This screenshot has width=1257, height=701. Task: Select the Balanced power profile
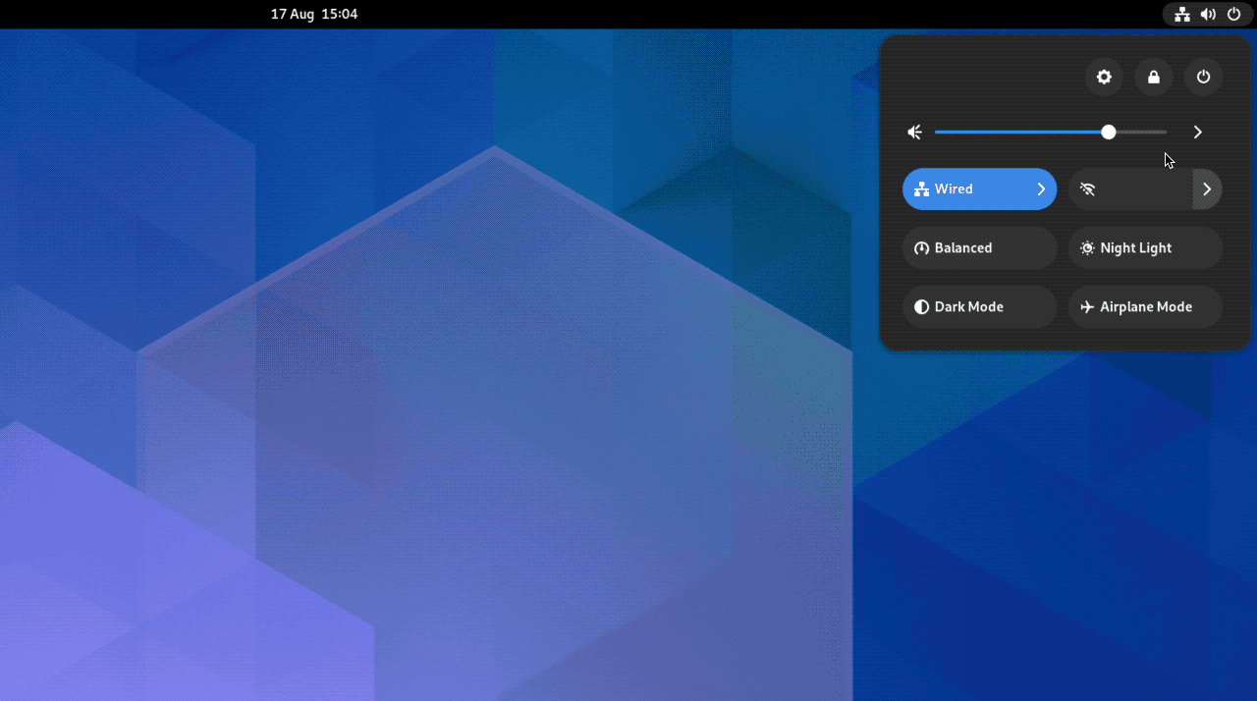tap(979, 247)
